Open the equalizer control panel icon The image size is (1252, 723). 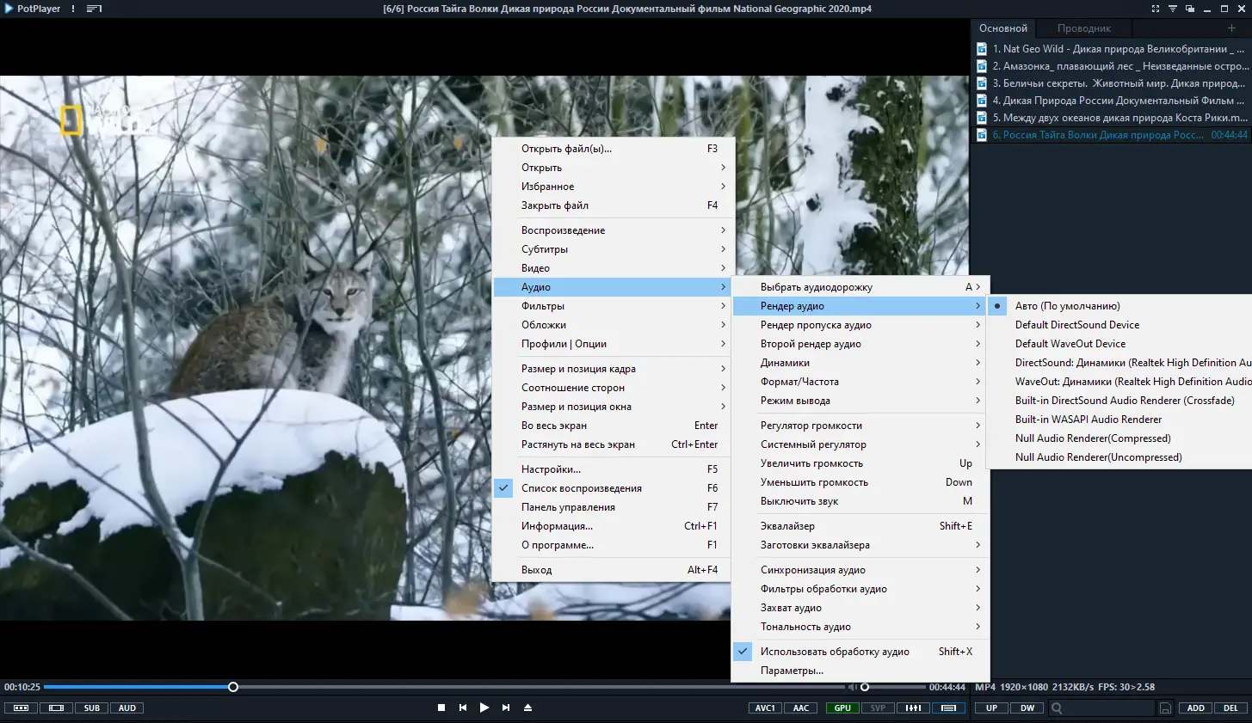point(913,708)
